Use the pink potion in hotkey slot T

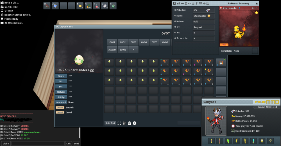tap(96, 6)
